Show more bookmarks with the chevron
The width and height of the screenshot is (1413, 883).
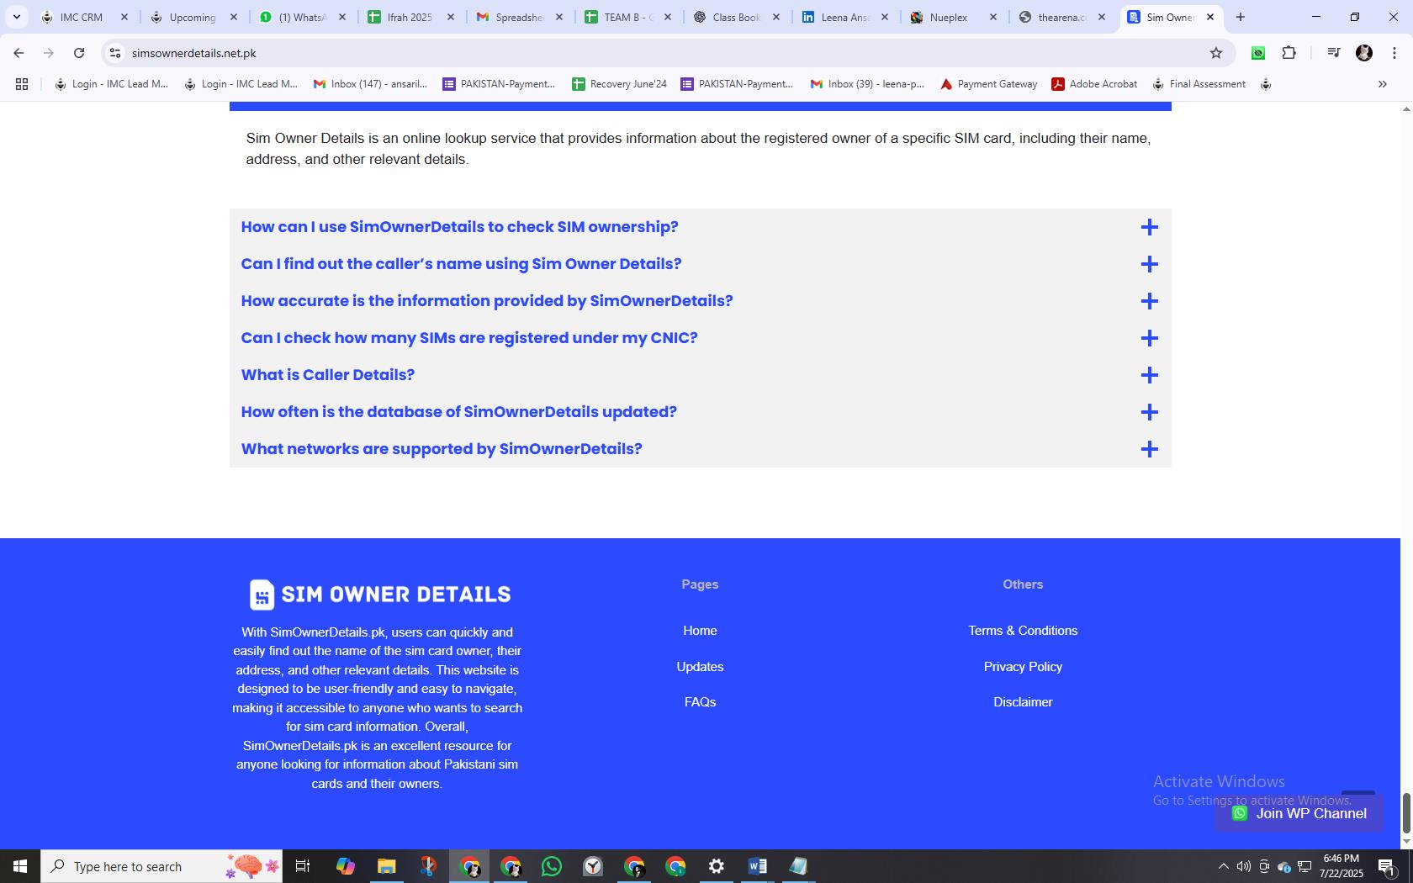pyautogui.click(x=1382, y=84)
